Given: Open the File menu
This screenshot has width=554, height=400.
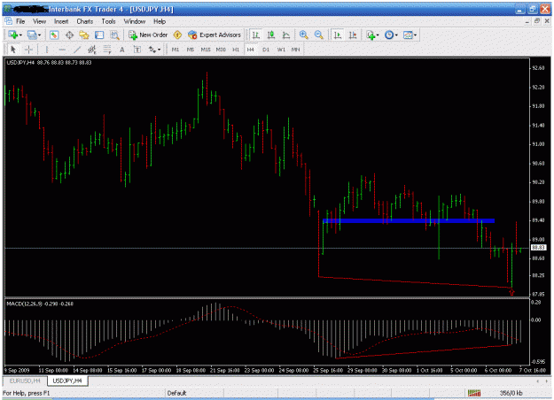Looking at the screenshot, I should [20, 21].
